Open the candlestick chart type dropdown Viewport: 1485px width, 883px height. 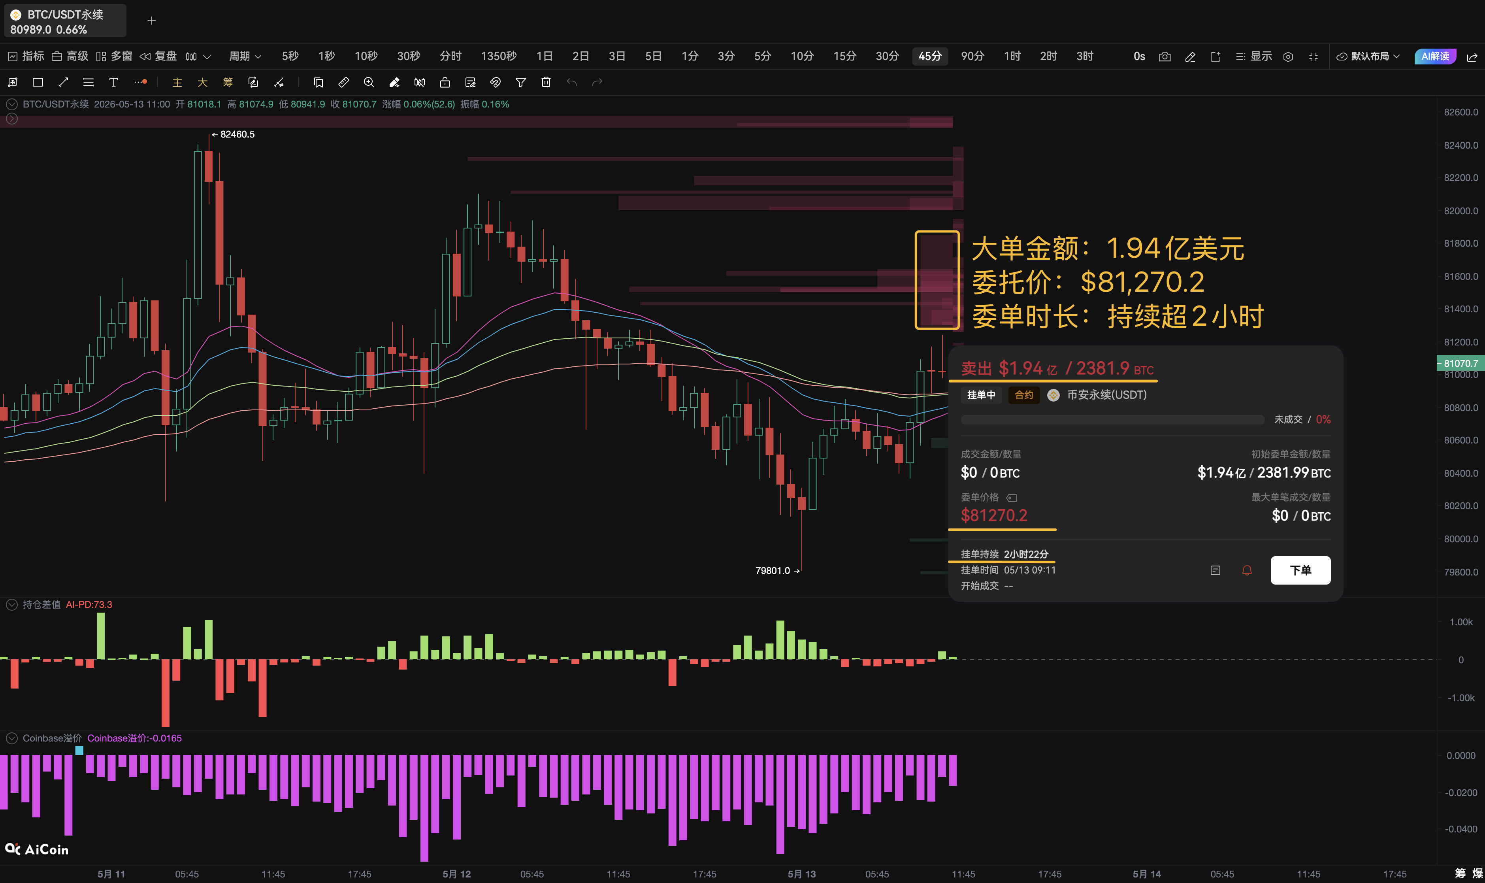(x=198, y=57)
